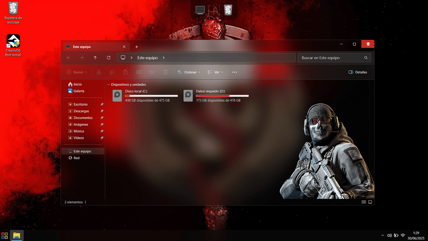The width and height of the screenshot is (428, 241).
Task: Switch to details list view in status bar
Action: coord(364,202)
